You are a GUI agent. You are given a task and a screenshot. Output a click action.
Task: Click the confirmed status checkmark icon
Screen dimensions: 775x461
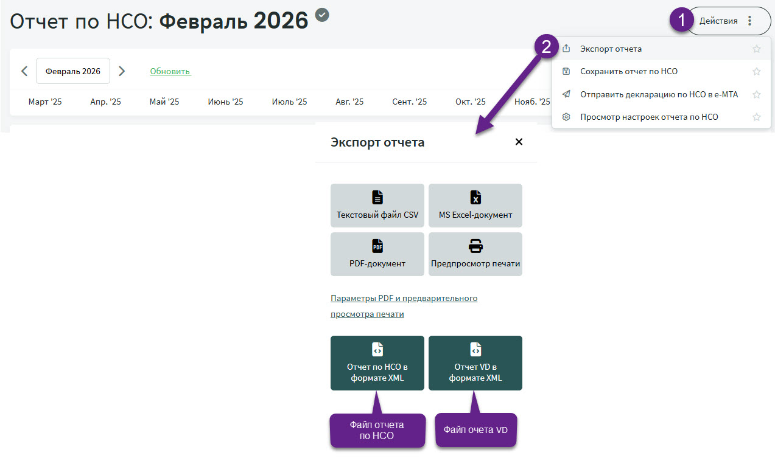click(x=322, y=15)
